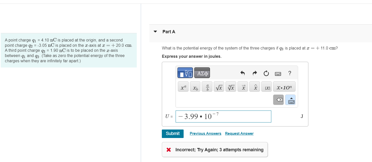Insert a unit vector hat symbol
Screen dimensions: 372x162
coord(255,86)
